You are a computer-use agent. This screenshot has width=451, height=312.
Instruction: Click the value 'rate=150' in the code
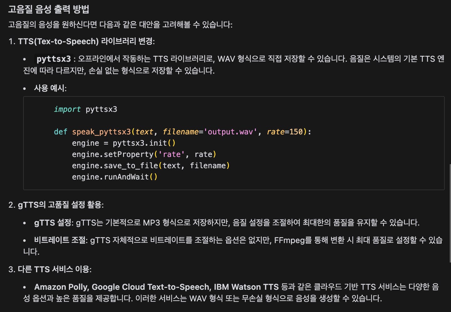coord(285,132)
